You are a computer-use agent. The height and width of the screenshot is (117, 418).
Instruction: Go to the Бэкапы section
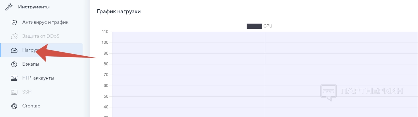(31, 64)
